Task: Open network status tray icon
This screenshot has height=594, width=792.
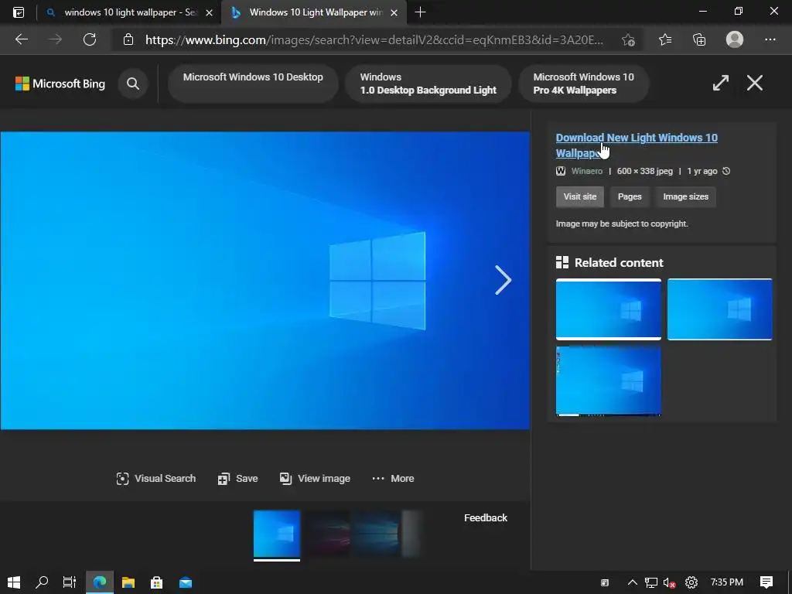Action: pos(651,582)
